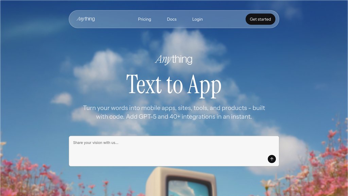
Task: Click the 'Turn your words into mobile apps' description
Action: (174, 112)
